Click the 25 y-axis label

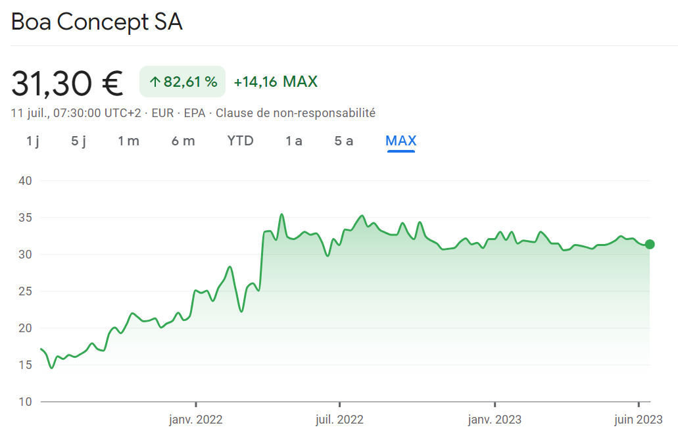(25, 291)
